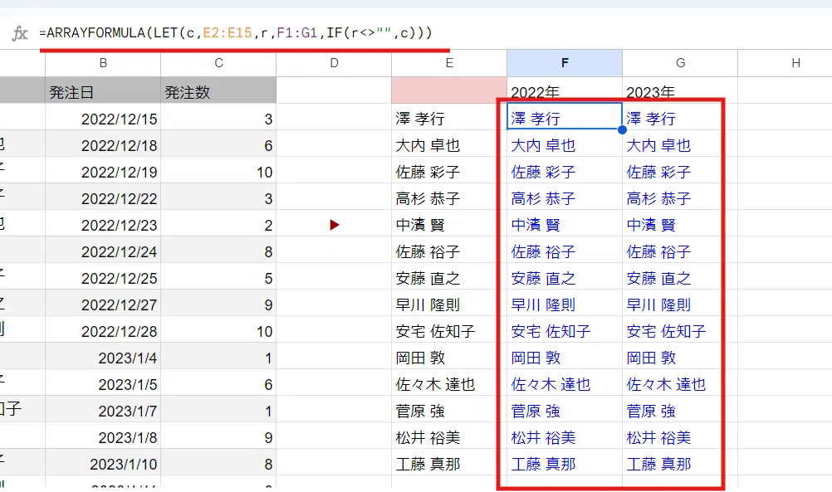Screen dimensions: 832x492
Task: Click date cell 2022/12/23
Action: (x=103, y=223)
